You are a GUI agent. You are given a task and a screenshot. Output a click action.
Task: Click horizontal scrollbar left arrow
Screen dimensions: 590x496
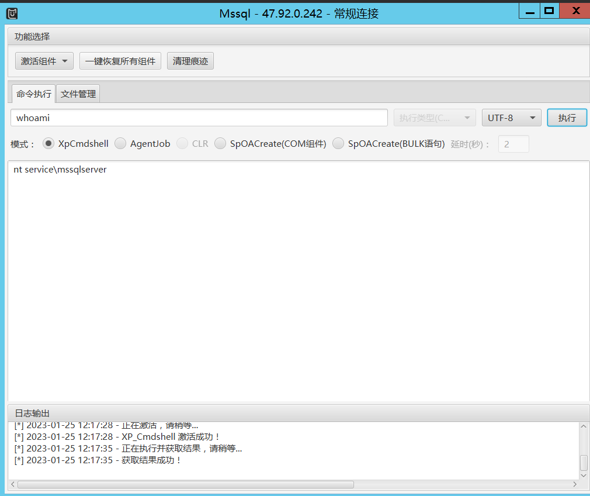(x=13, y=484)
